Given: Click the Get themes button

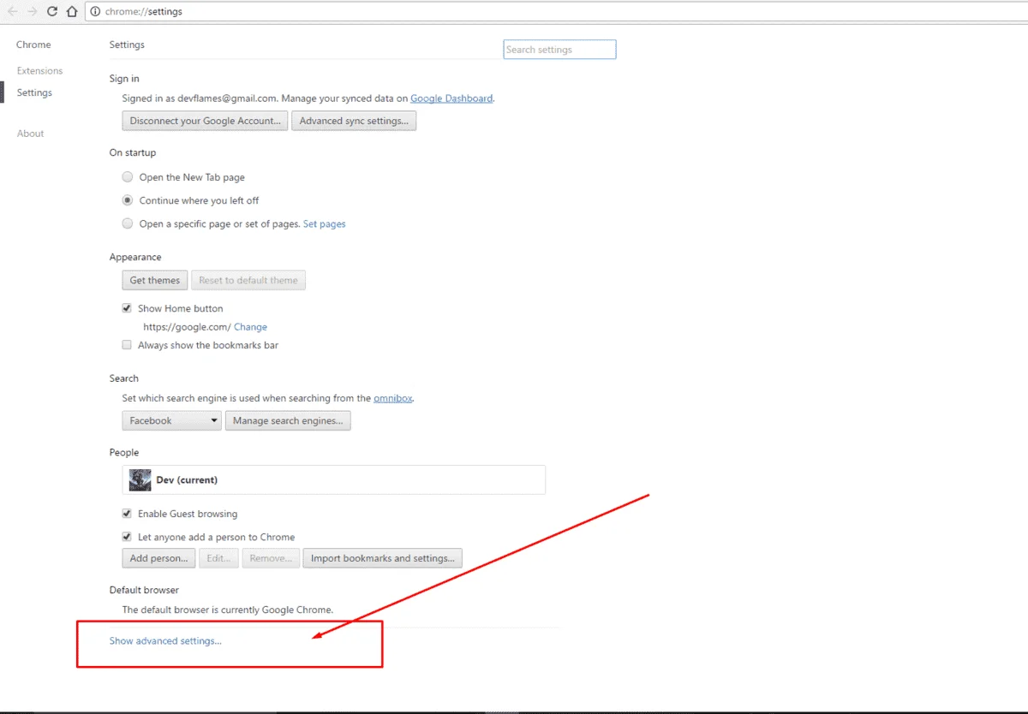Looking at the screenshot, I should click(x=155, y=280).
